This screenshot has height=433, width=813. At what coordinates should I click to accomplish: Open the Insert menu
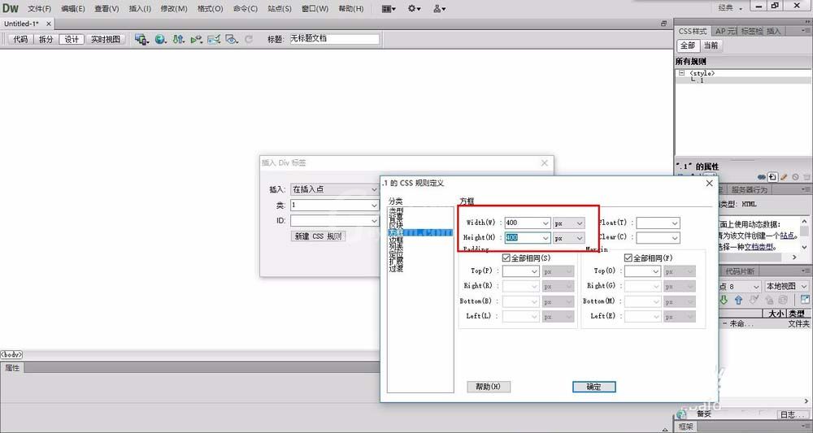pos(140,9)
